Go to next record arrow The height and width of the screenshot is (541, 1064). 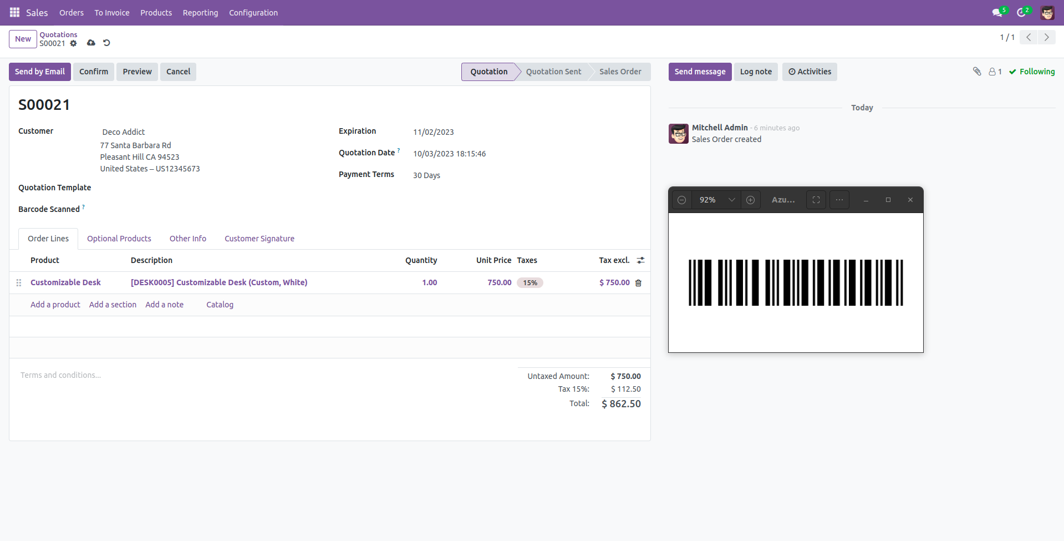[1046, 37]
